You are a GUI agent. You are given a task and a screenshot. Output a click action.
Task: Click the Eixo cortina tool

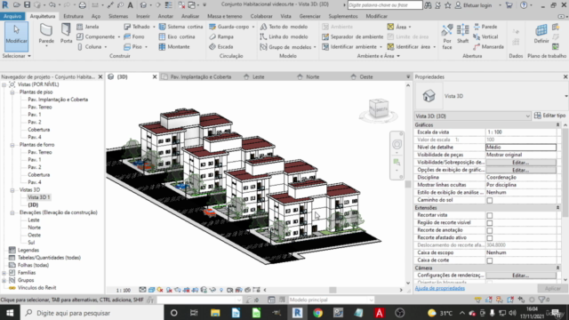177,36
